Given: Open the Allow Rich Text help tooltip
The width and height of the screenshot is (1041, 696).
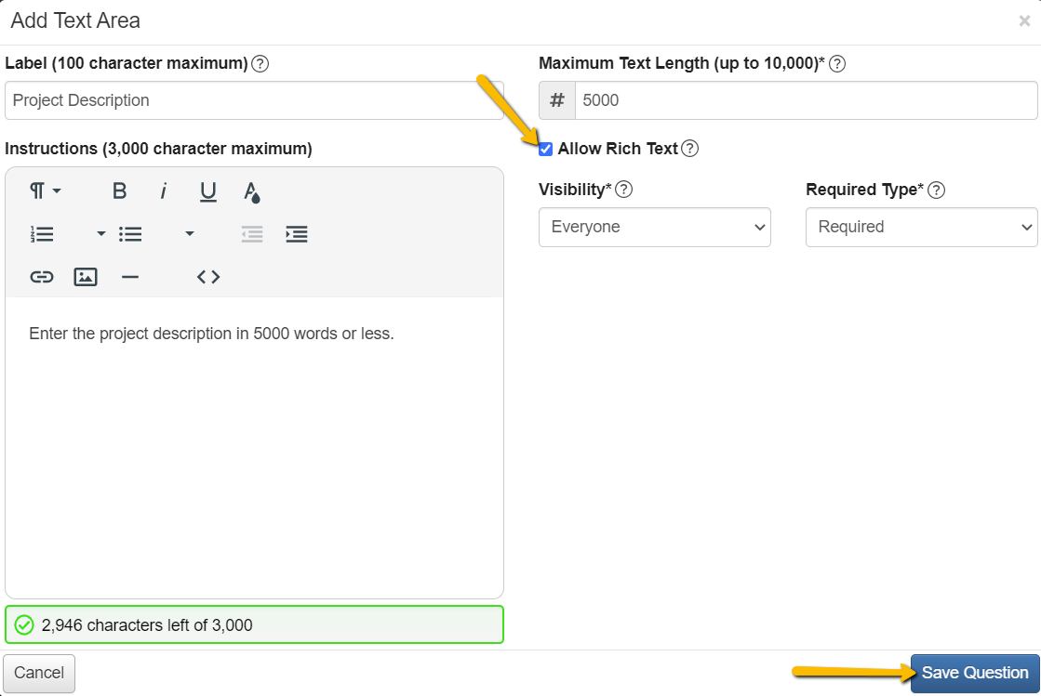Looking at the screenshot, I should click(689, 148).
